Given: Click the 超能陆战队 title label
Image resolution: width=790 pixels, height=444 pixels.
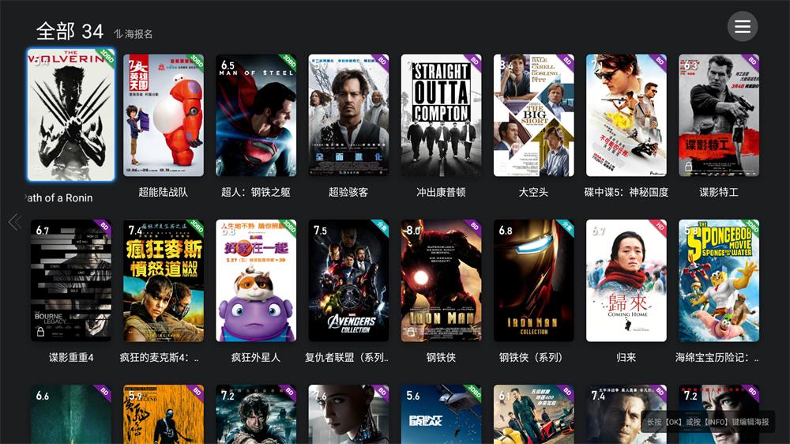Looking at the screenshot, I should coord(164,192).
